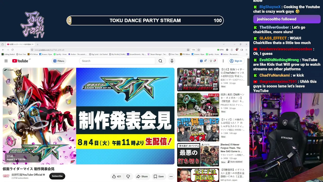323x182 pixels.
Task: Open the 20:09 SAO review video thumbnail
Action: 198,155
